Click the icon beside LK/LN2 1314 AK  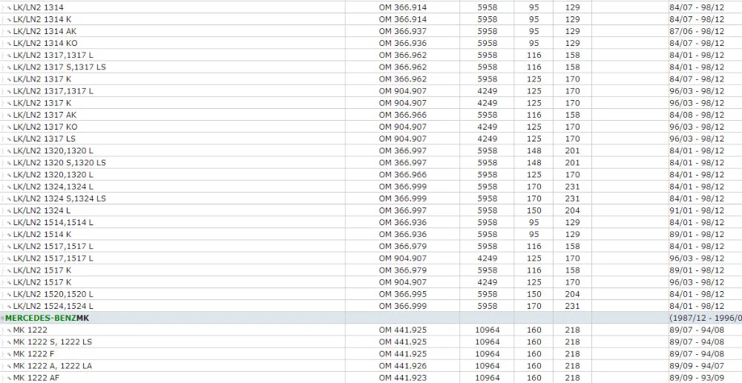click(9, 32)
